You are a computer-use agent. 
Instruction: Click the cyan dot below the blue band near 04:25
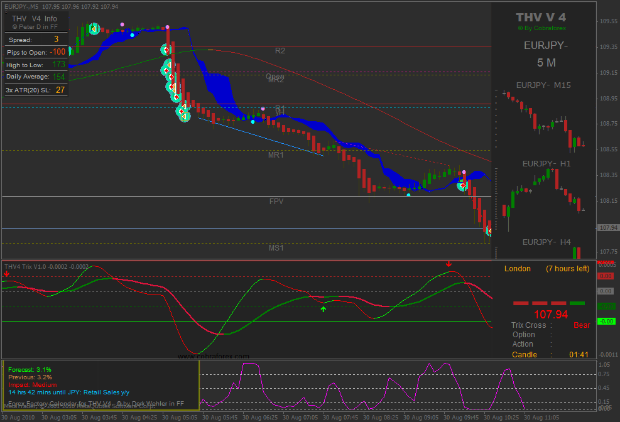click(x=132, y=35)
